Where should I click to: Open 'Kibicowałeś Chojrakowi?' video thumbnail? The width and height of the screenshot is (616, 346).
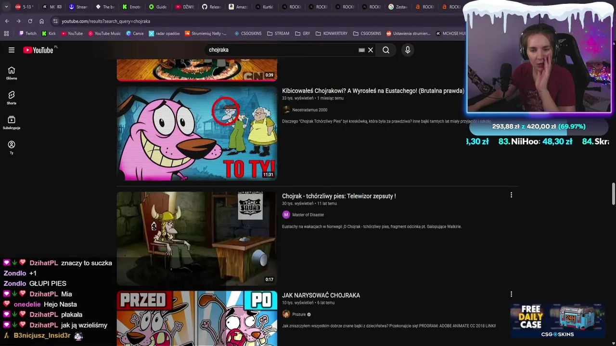pyautogui.click(x=197, y=133)
